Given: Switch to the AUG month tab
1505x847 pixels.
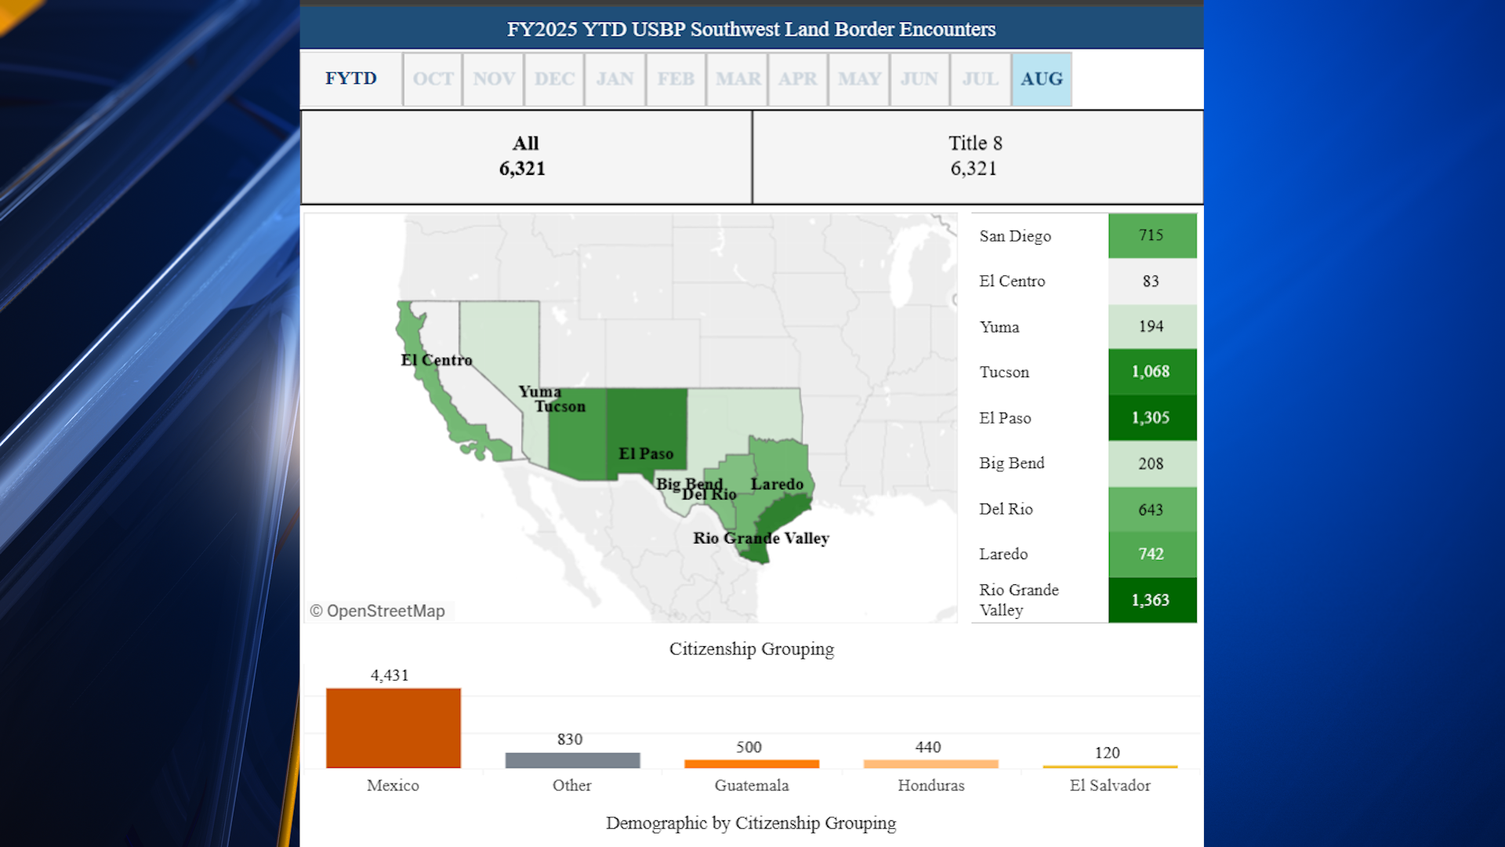Looking at the screenshot, I should pos(1041,79).
